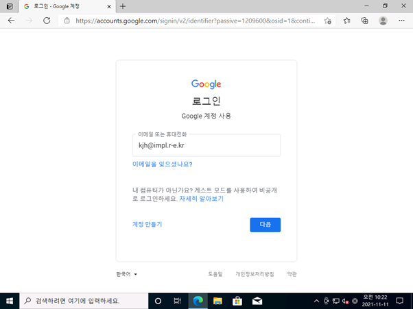This screenshot has width=413, height=309.
Task: Click the muted volume tray icon
Action: pos(345,301)
